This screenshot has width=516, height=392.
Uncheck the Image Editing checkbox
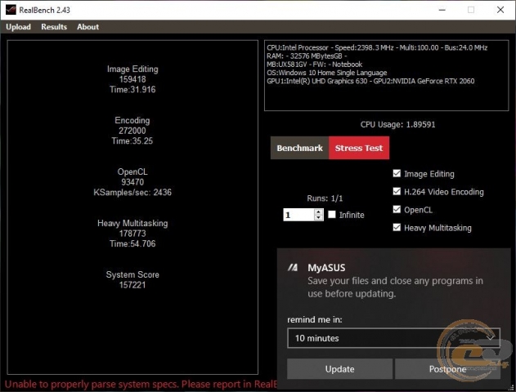point(397,173)
